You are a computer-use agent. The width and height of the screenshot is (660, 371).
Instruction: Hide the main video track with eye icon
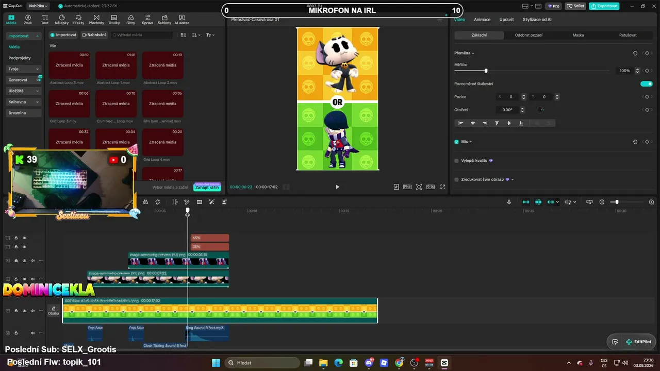[x=24, y=311]
